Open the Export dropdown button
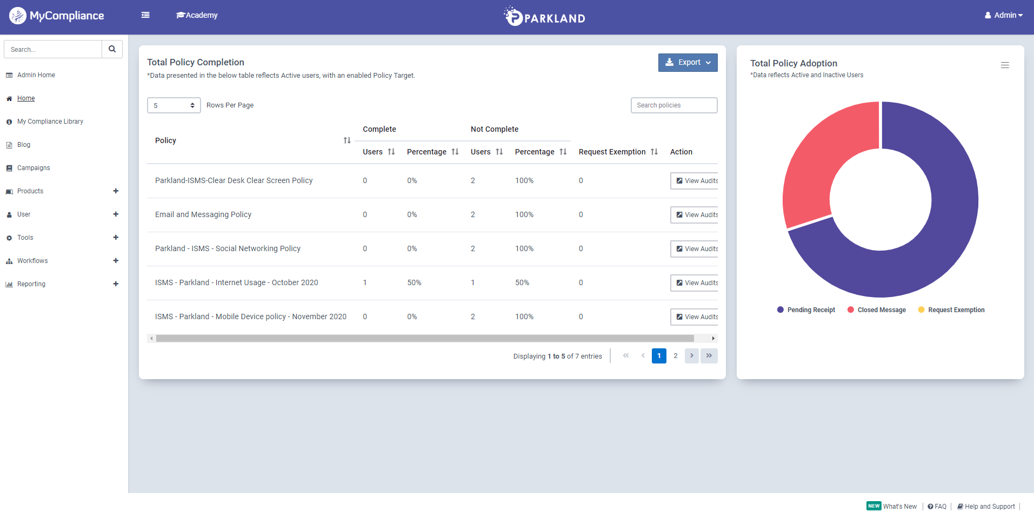This screenshot has width=1034, height=519. click(x=688, y=63)
